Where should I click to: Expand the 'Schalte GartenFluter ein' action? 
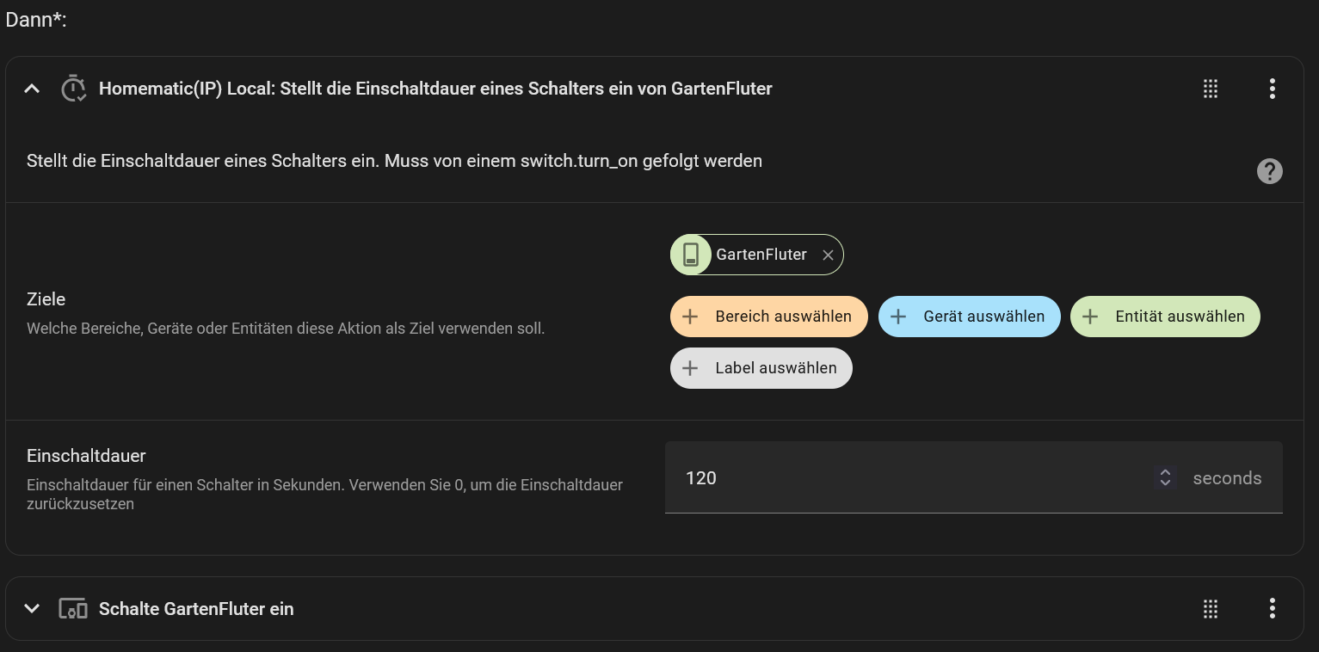coord(32,609)
